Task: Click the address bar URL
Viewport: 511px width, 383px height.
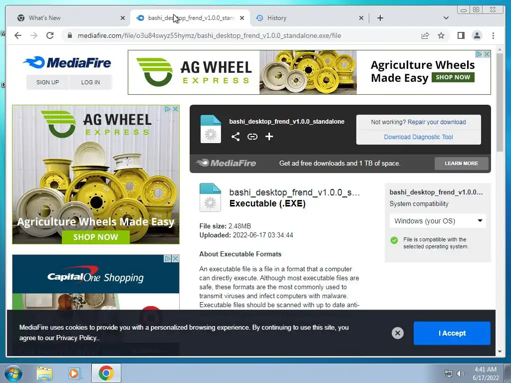Action: click(x=209, y=35)
